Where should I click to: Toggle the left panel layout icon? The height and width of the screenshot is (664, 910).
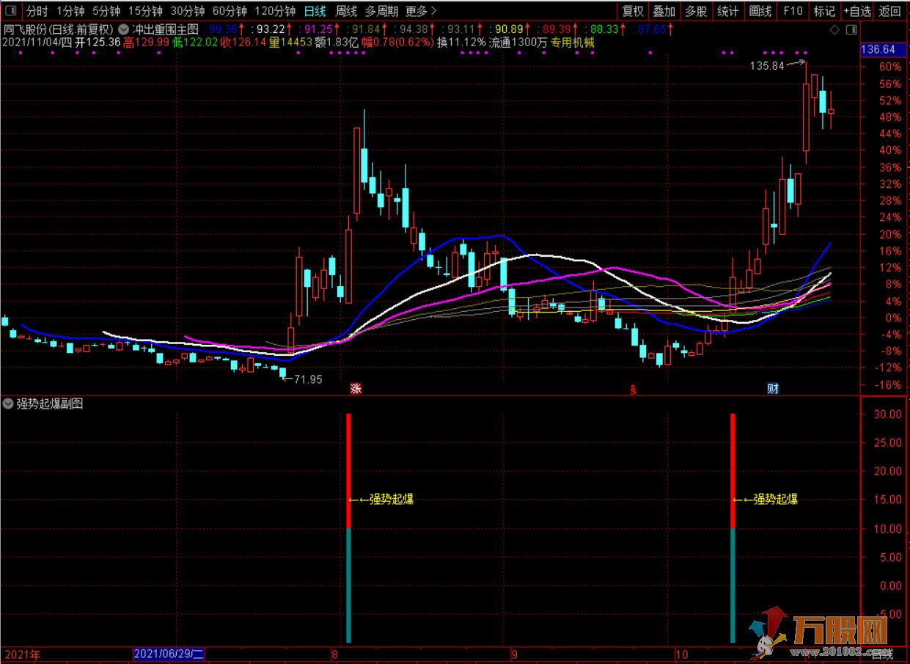click(x=10, y=11)
